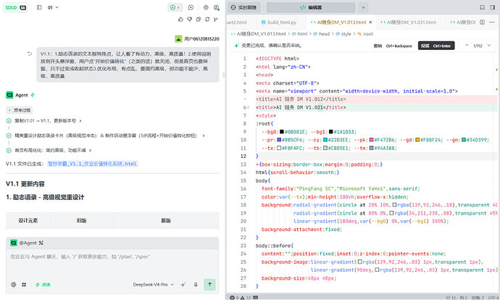Switch to the build_html.py tab
Screen dimensions: 500x300
pyautogui.click(x=279, y=22)
